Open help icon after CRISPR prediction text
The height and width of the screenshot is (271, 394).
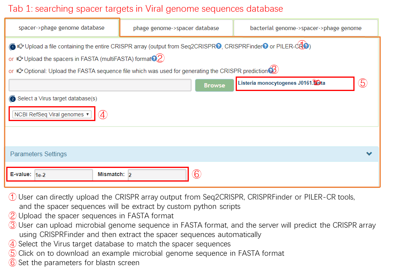tap(270, 71)
